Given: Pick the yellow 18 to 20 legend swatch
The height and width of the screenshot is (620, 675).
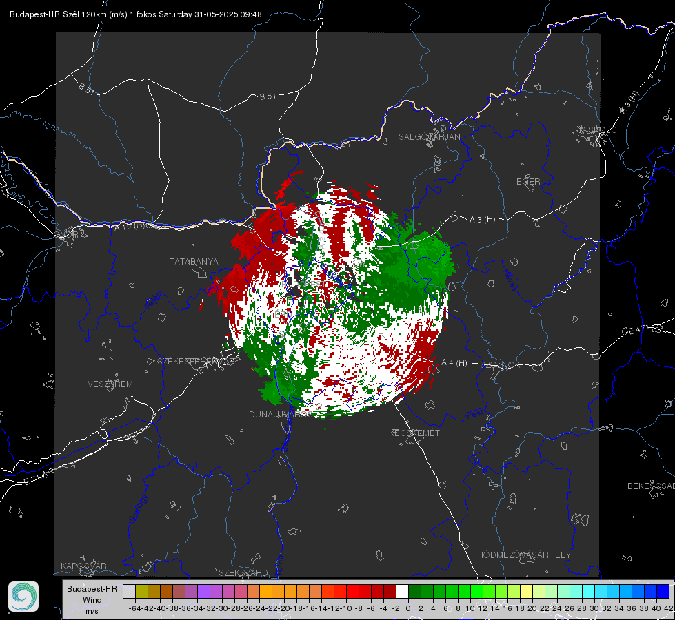Looking at the screenshot, I should pyautogui.click(x=527, y=591).
